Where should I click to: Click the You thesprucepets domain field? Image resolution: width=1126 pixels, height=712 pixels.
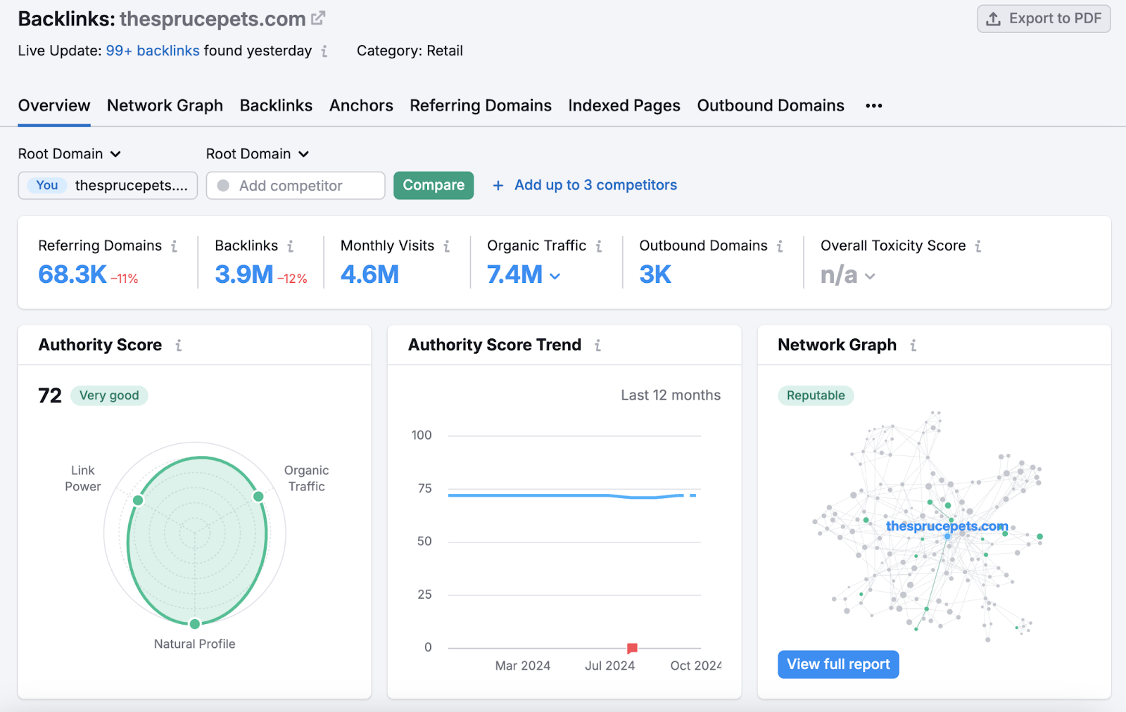pos(108,186)
